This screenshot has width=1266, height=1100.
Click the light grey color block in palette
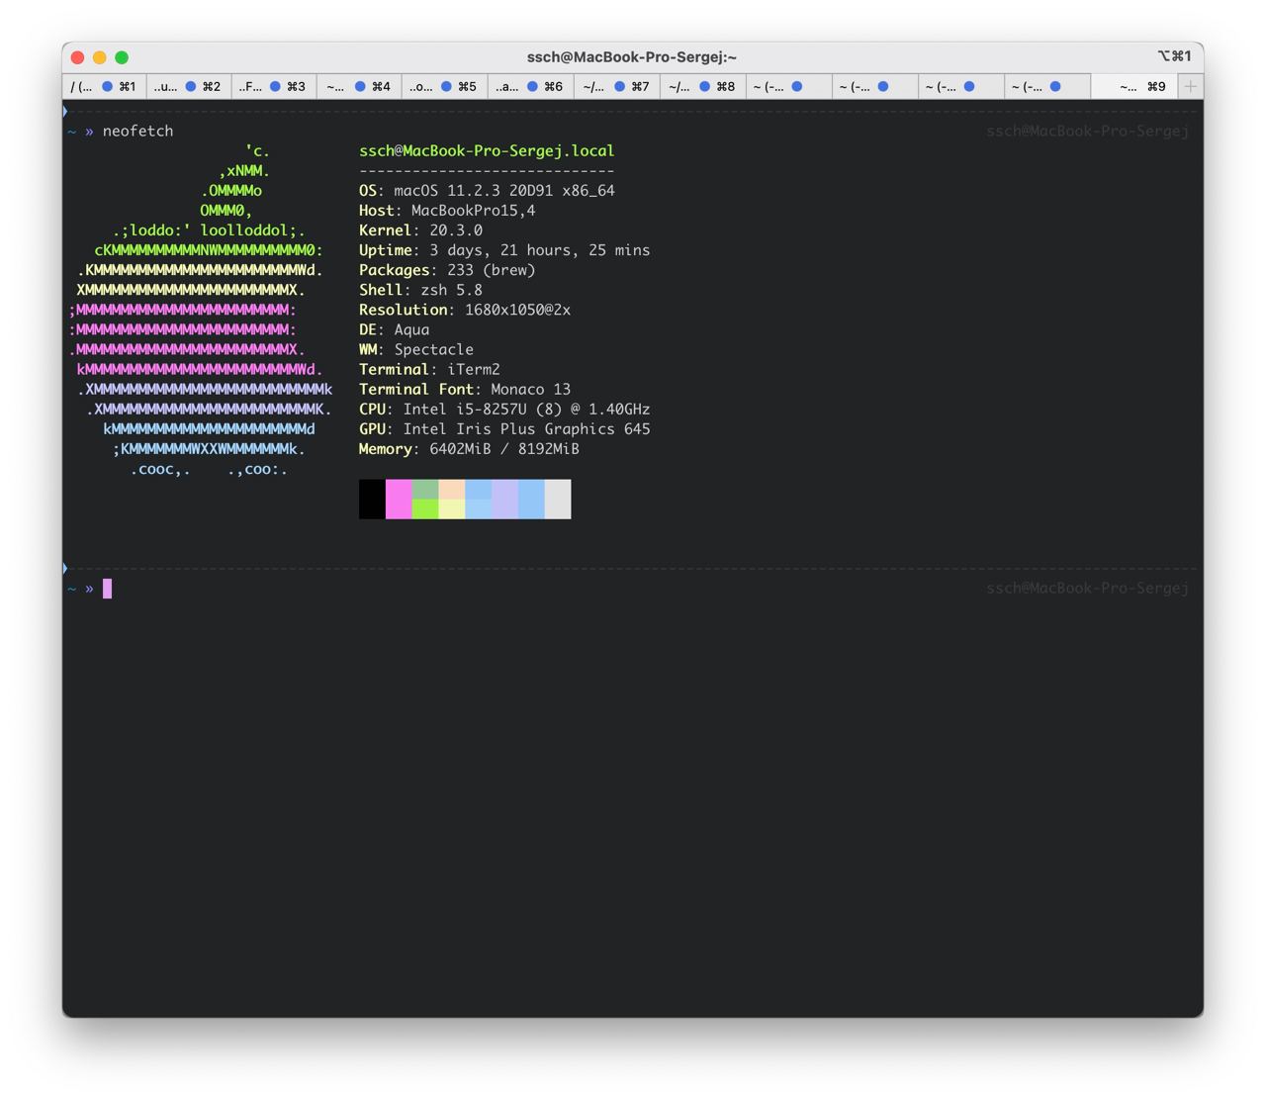pos(558,499)
